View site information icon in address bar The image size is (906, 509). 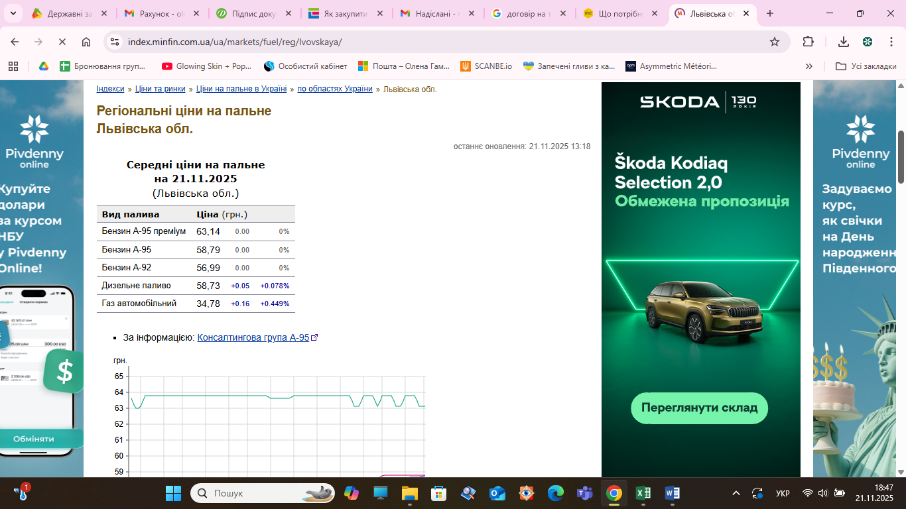click(x=115, y=42)
